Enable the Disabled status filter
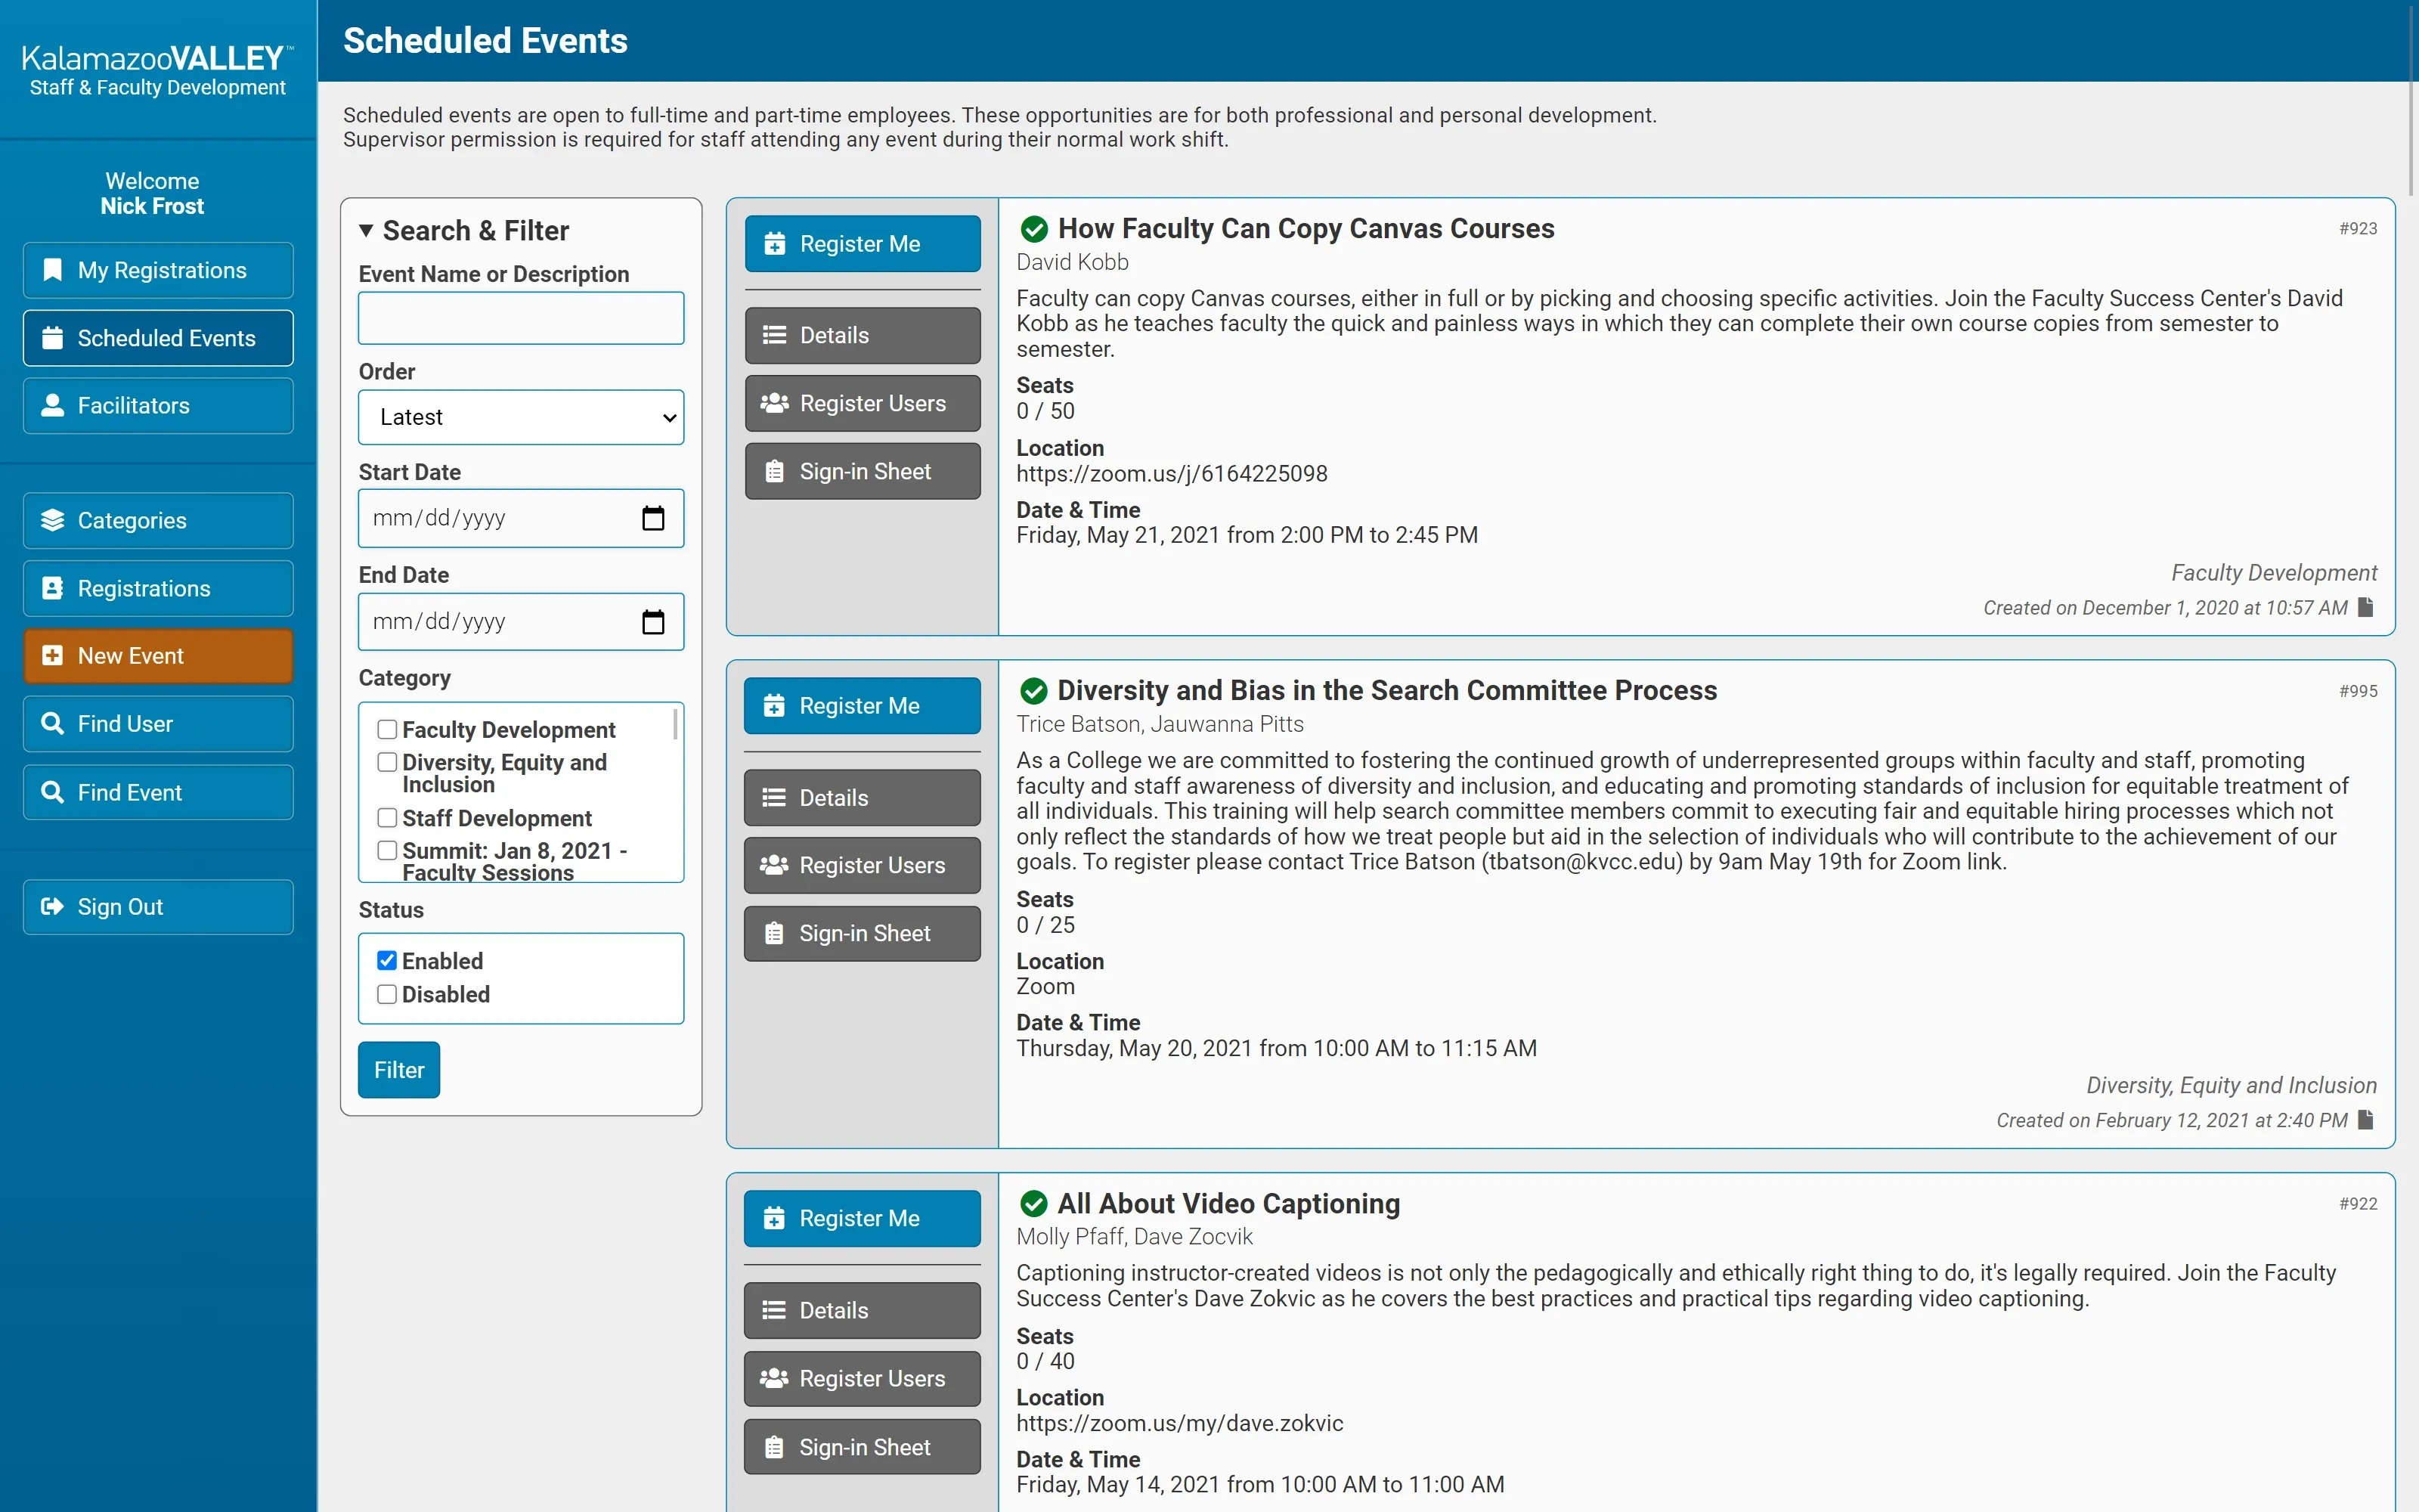This screenshot has height=1512, width=2419. (388, 993)
